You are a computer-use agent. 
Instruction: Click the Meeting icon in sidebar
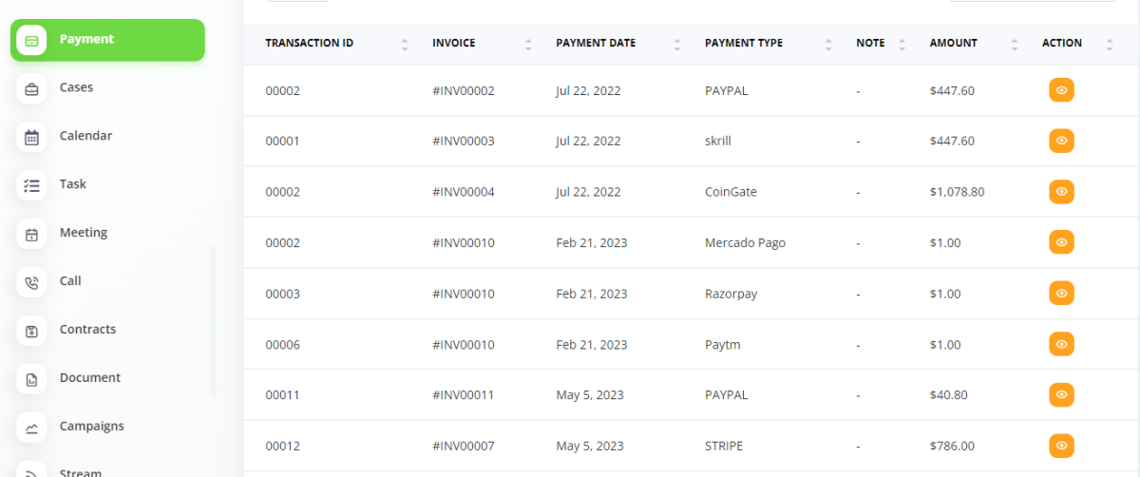[31, 234]
